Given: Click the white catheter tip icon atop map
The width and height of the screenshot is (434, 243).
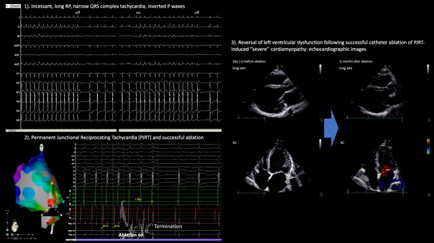Looking at the screenshot, I should tap(42, 147).
